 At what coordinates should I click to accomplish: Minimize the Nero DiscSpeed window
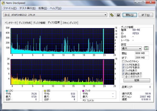tap(137, 2)
